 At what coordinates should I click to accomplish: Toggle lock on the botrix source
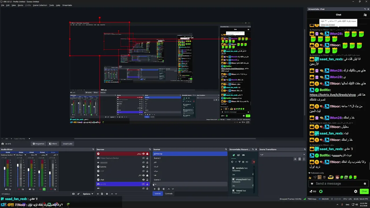point(147,167)
